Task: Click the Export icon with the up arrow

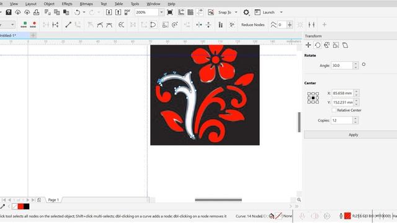Action: [x=118, y=12]
